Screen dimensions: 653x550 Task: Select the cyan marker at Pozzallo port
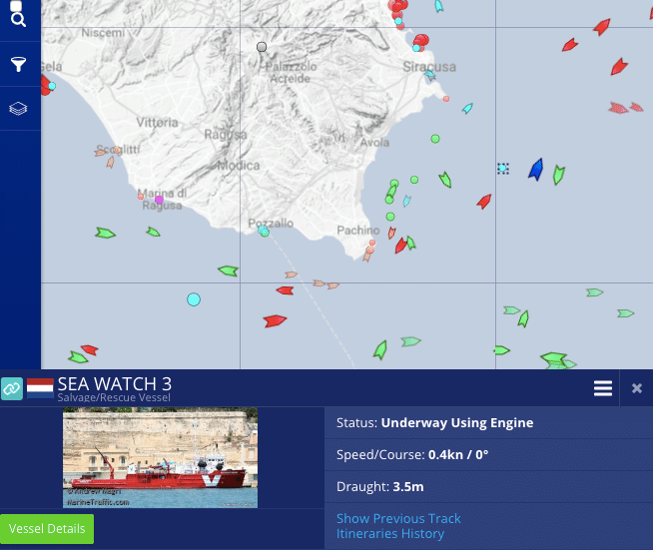264,232
